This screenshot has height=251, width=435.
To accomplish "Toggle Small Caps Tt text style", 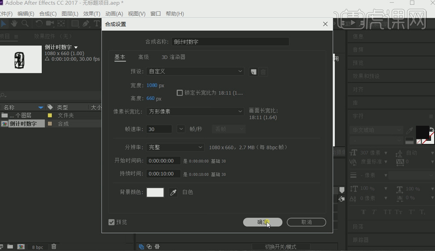I will pyautogui.click(x=399, y=212).
